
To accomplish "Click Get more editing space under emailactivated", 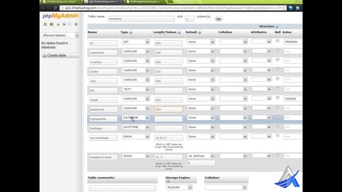I will pos(169,166).
